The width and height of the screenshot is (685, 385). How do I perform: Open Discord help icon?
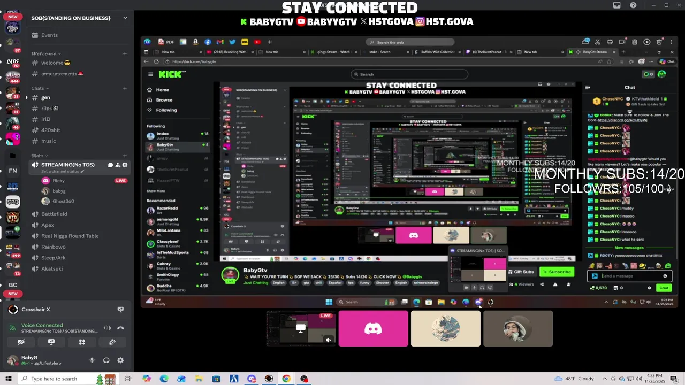point(633,5)
